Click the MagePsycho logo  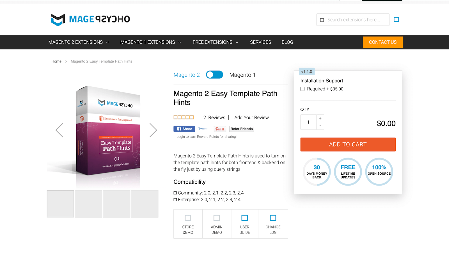[90, 20]
